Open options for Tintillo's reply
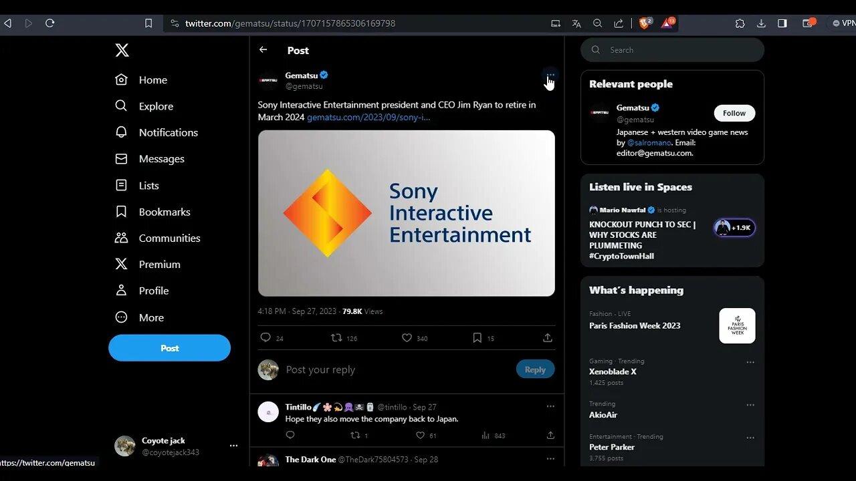The height and width of the screenshot is (481, 856). point(550,406)
